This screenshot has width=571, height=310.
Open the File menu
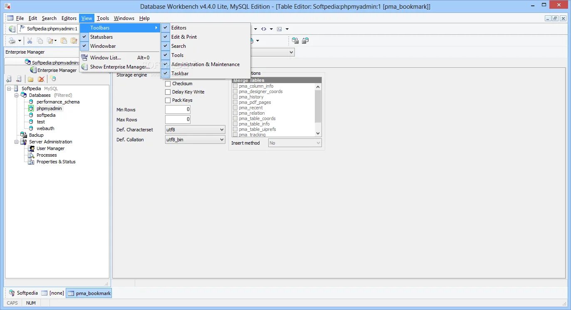20,18
